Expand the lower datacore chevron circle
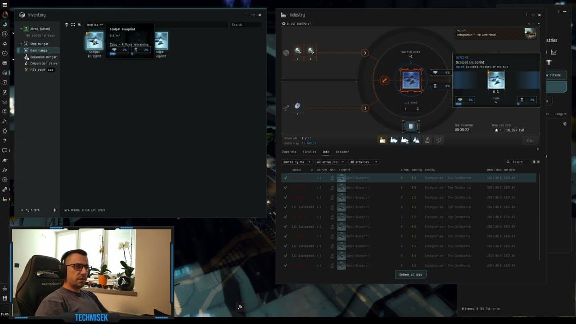Viewport: 576px width, 324px height. click(365, 108)
